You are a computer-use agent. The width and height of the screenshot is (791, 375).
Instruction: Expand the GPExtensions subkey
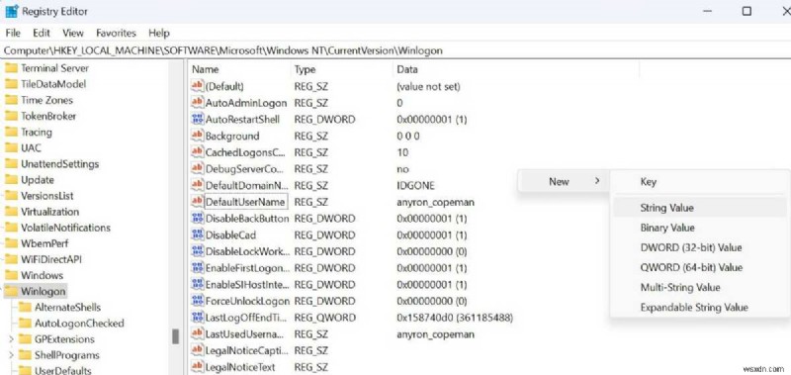coord(11,339)
